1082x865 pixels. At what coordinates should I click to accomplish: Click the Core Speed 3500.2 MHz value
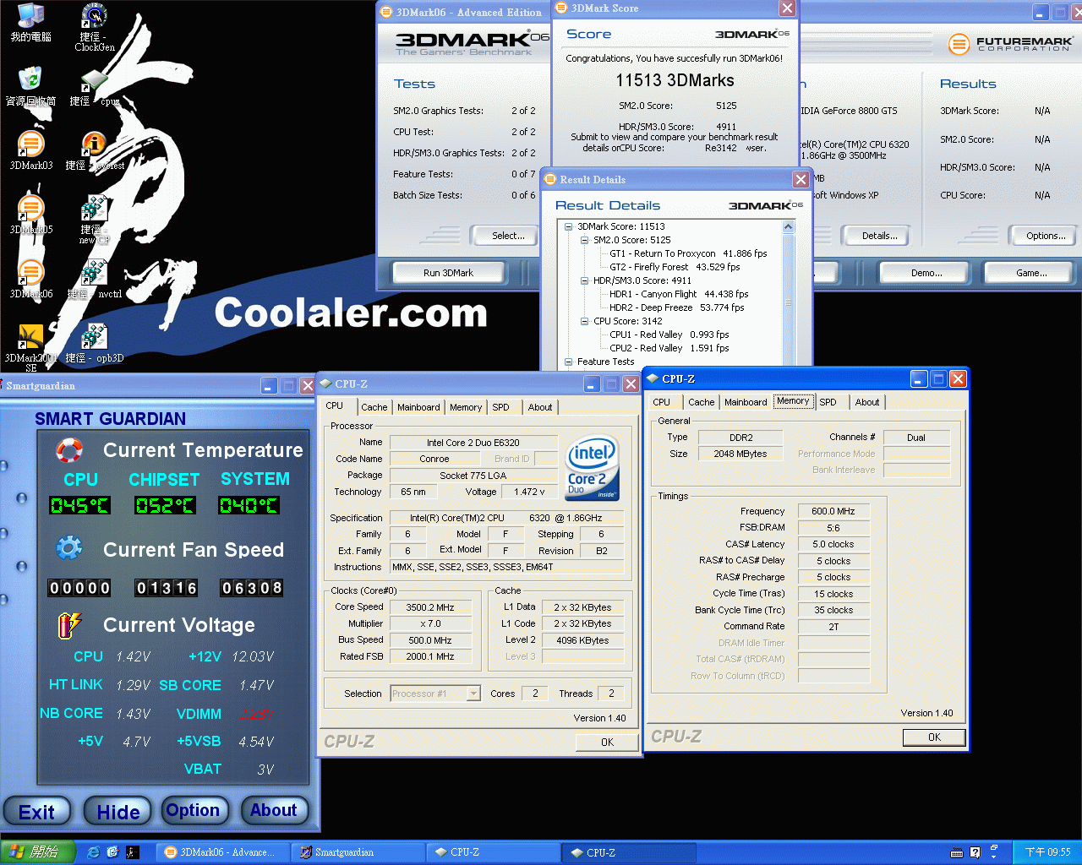coord(430,607)
